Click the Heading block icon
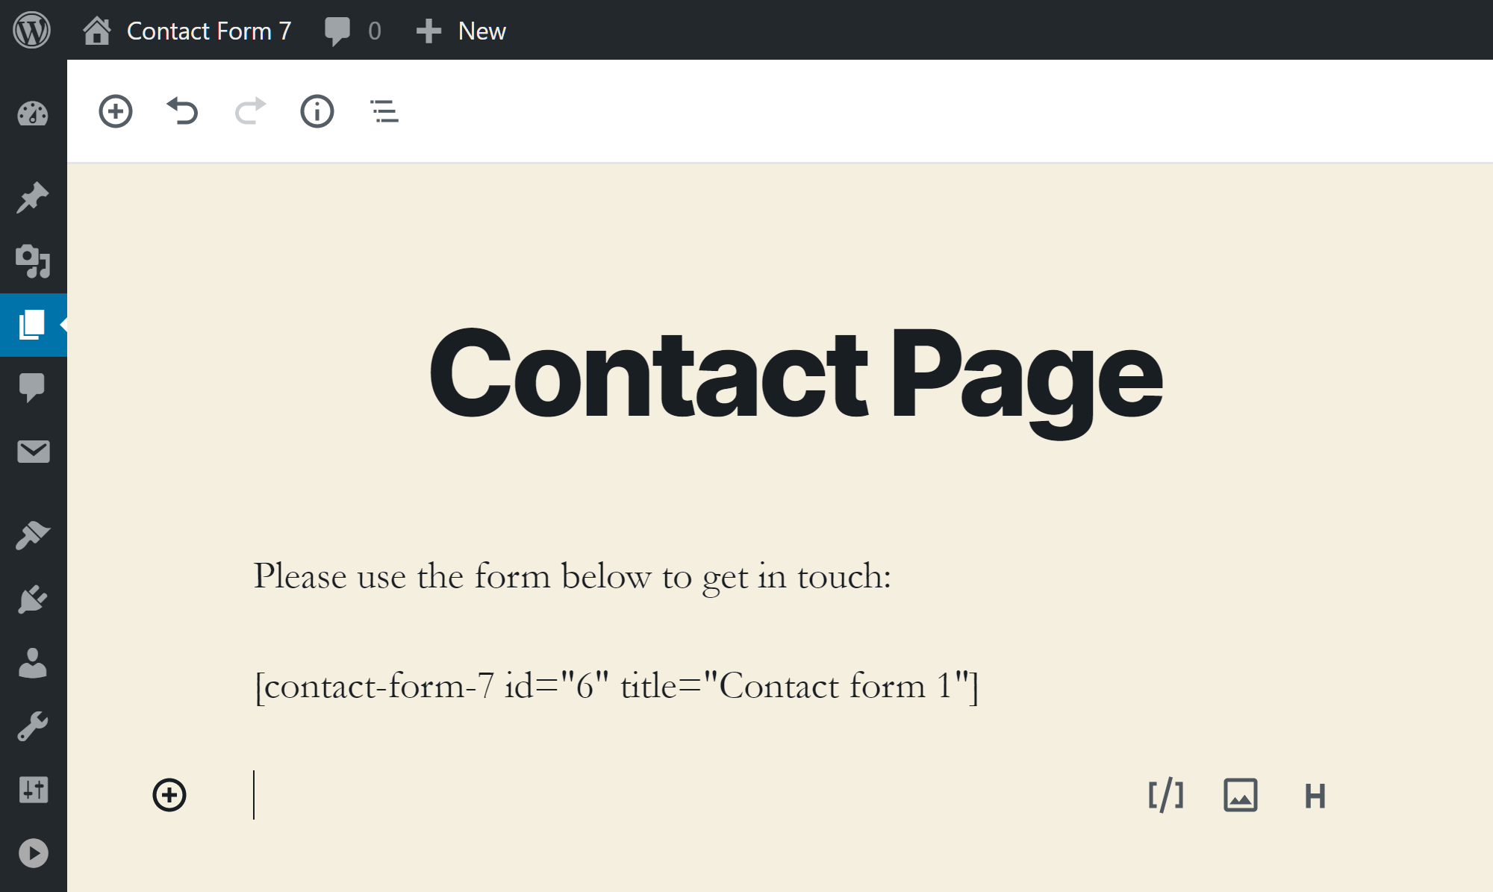This screenshot has width=1493, height=892. coord(1314,794)
